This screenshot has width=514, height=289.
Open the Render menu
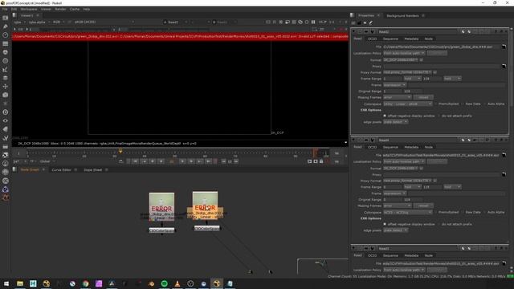[60, 9]
